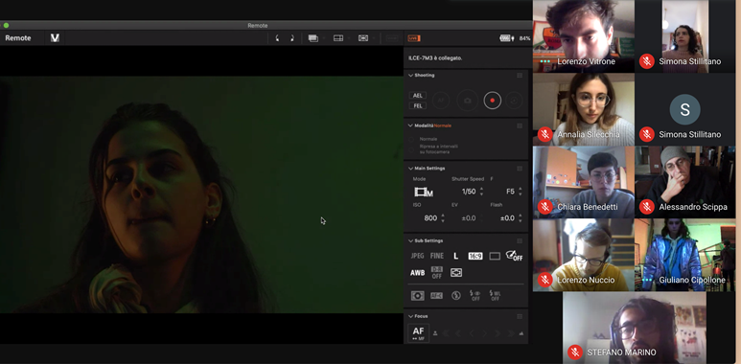The width and height of the screenshot is (741, 364).
Task: Click the overlay display icon in toolbar
Action: (x=313, y=38)
